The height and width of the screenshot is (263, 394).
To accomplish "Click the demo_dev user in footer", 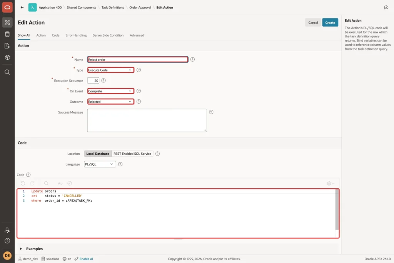I will coord(28,259).
